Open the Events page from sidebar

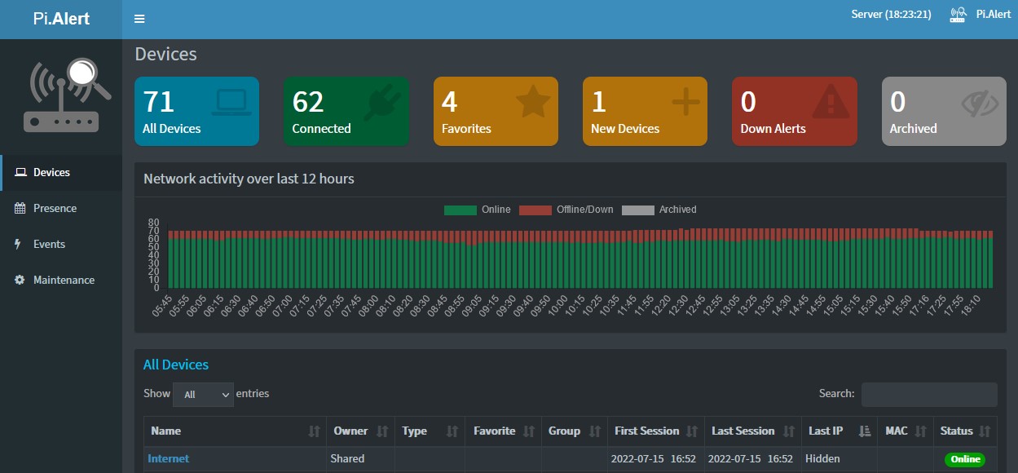tap(49, 244)
